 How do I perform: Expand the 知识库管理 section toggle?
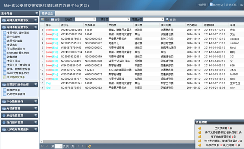(36, 109)
